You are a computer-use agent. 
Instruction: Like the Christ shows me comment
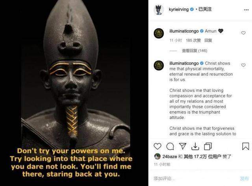tap(243, 65)
